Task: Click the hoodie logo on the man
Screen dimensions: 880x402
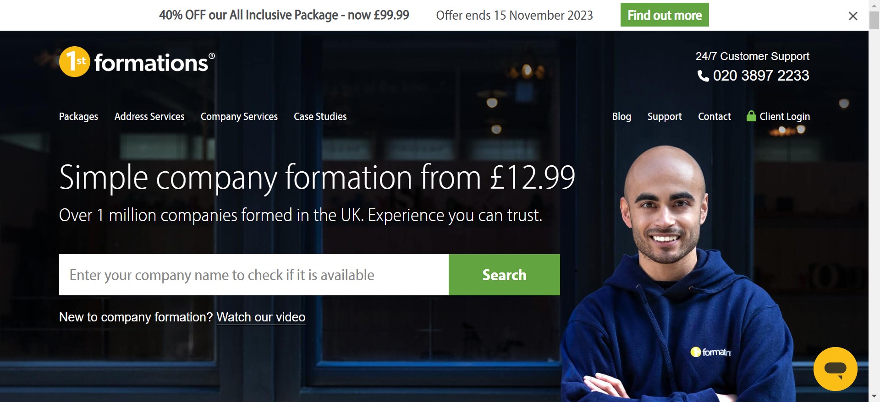Action: click(x=711, y=352)
